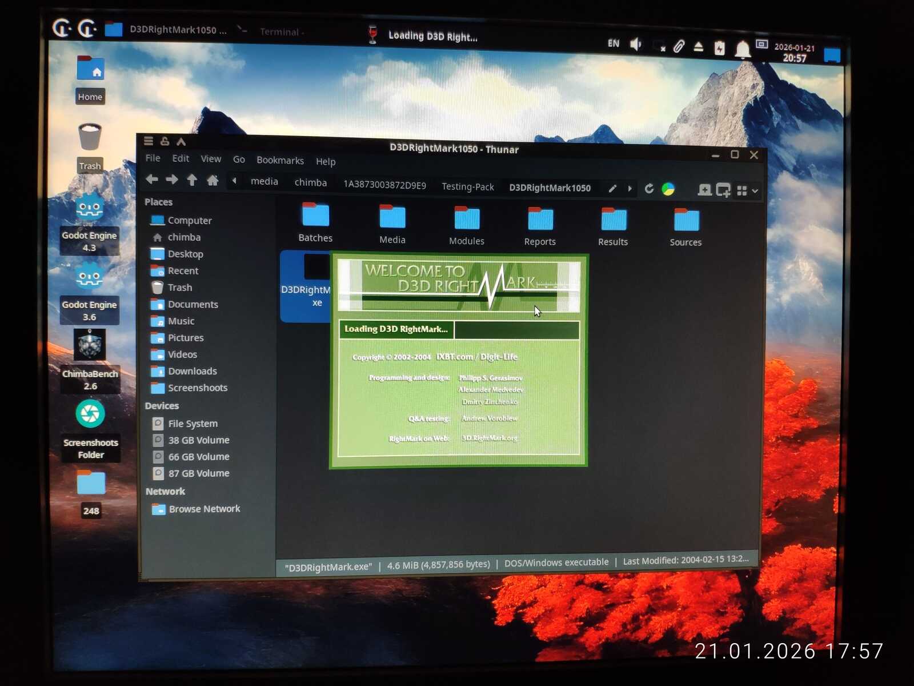Open the Sources folder
Viewport: 914px width, 686px height.
click(x=685, y=228)
